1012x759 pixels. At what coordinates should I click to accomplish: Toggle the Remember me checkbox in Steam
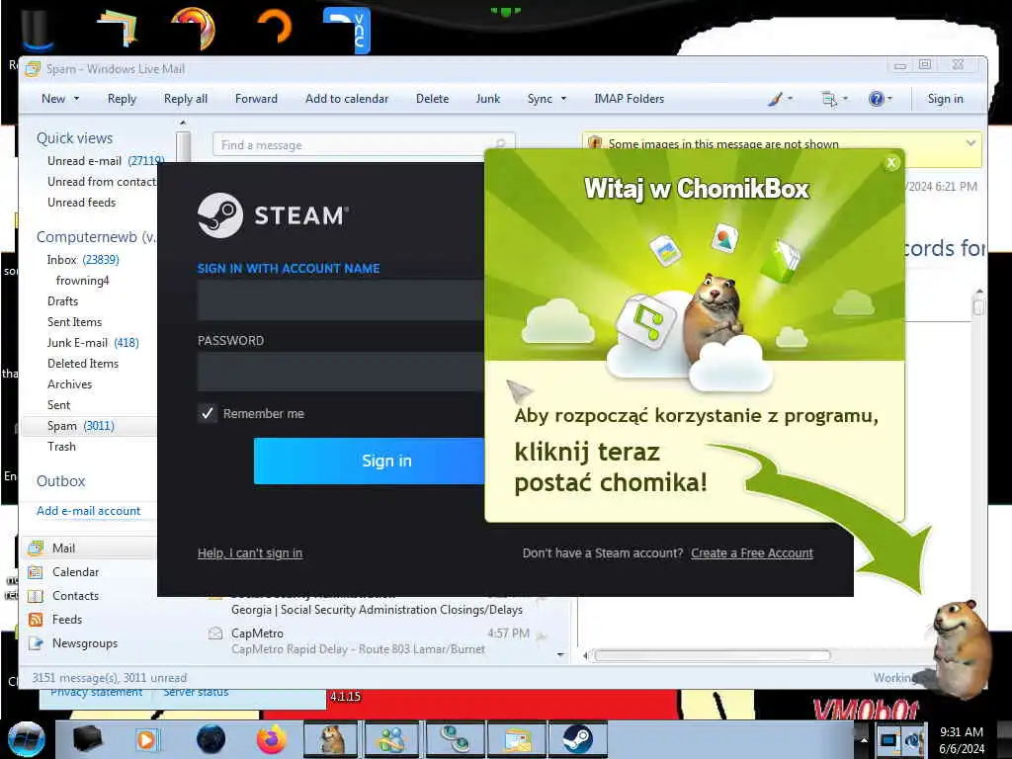(208, 413)
